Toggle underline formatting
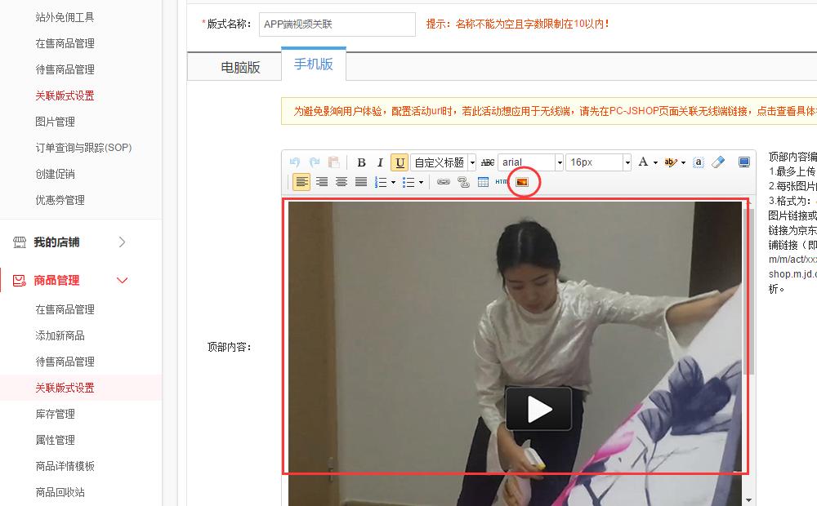Viewport: 817px width, 506px height. (400, 161)
